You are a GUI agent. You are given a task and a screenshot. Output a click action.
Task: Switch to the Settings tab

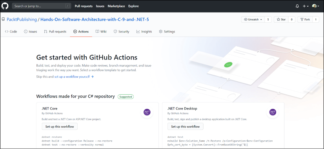point(167,32)
